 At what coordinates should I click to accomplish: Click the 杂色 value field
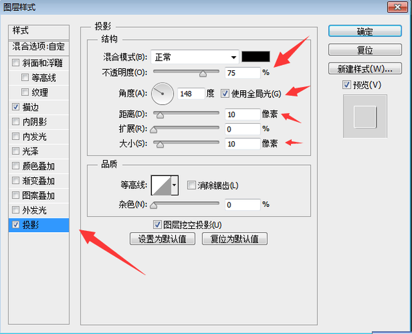point(243,204)
